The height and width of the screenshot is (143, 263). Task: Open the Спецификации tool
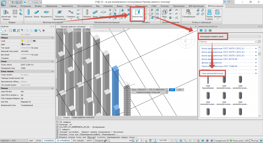[x=188, y=13]
